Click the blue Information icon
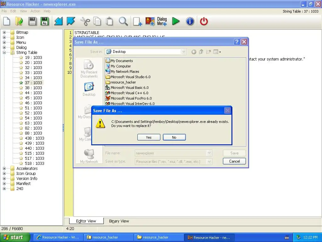This screenshot has height=242, width=322. click(190, 21)
